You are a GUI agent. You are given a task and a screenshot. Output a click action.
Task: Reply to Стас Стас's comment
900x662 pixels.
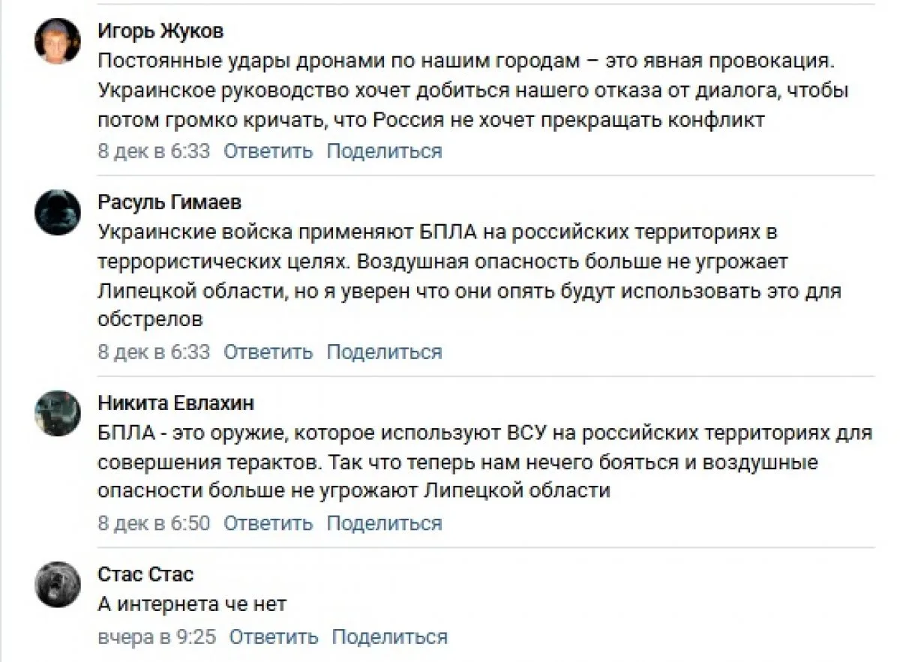pos(273,637)
